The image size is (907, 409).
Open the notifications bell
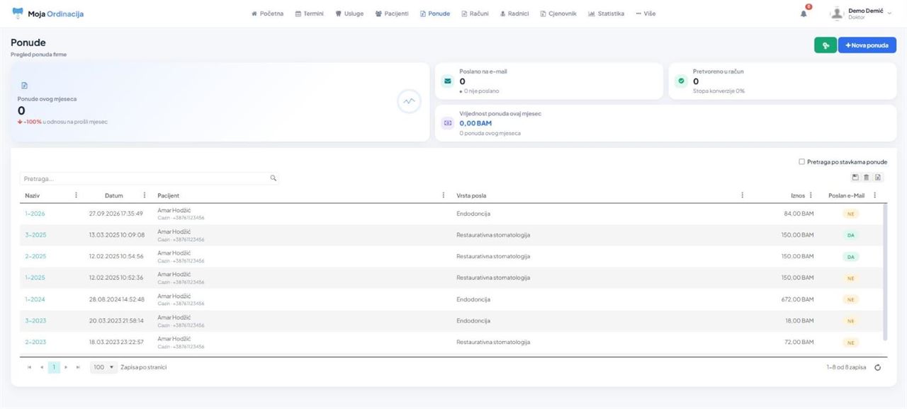click(x=804, y=13)
